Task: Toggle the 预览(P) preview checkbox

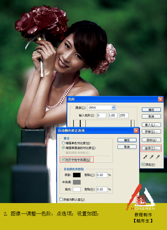Action: pyautogui.click(x=143, y=164)
